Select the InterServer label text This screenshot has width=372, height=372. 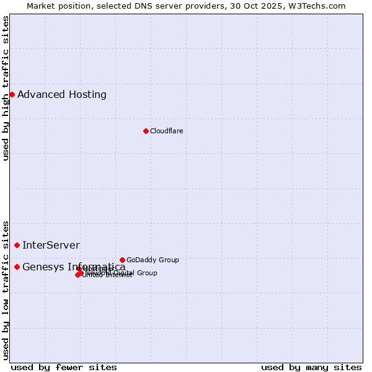[x=51, y=245]
